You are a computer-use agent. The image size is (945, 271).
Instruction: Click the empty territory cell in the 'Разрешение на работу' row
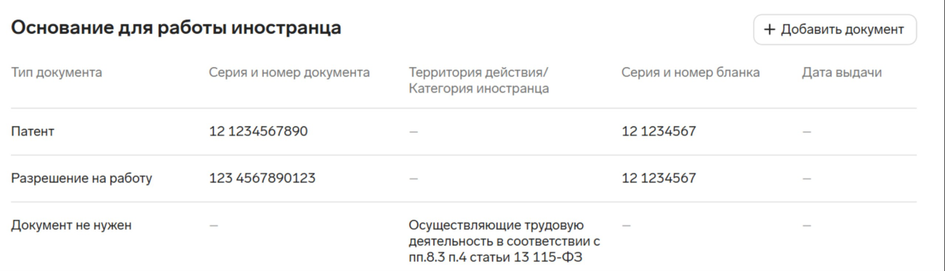(x=414, y=179)
